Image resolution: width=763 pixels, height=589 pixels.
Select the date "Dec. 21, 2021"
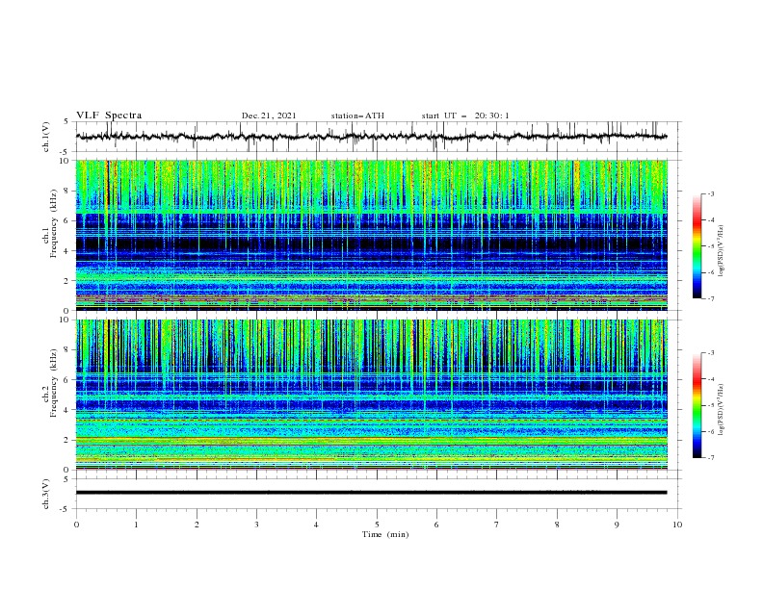(269, 115)
